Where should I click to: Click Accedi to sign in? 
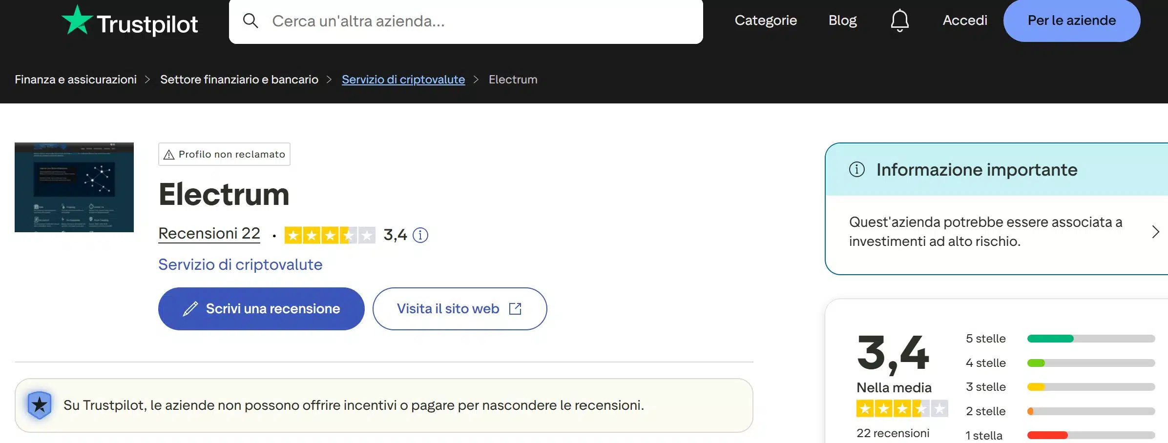click(x=964, y=20)
